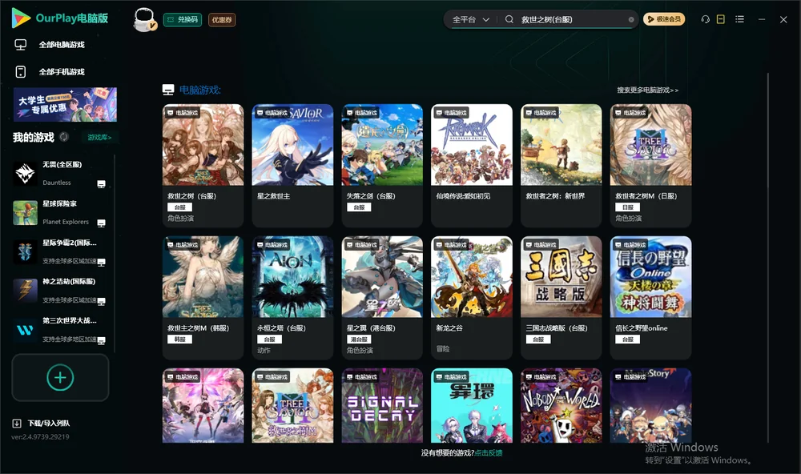Image resolution: width=801 pixels, height=474 pixels.
Task: Add a game with the plus button
Action: pyautogui.click(x=60, y=377)
